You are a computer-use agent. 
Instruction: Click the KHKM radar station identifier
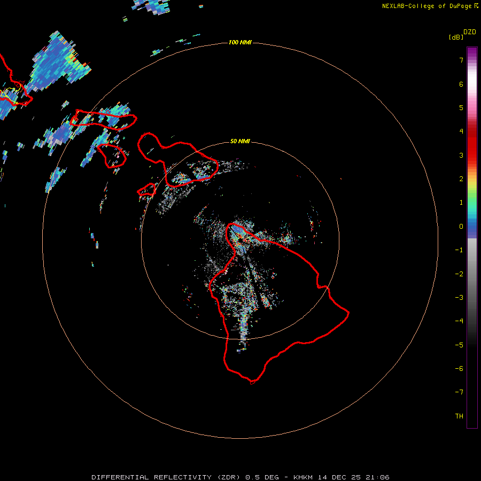pos(303,477)
